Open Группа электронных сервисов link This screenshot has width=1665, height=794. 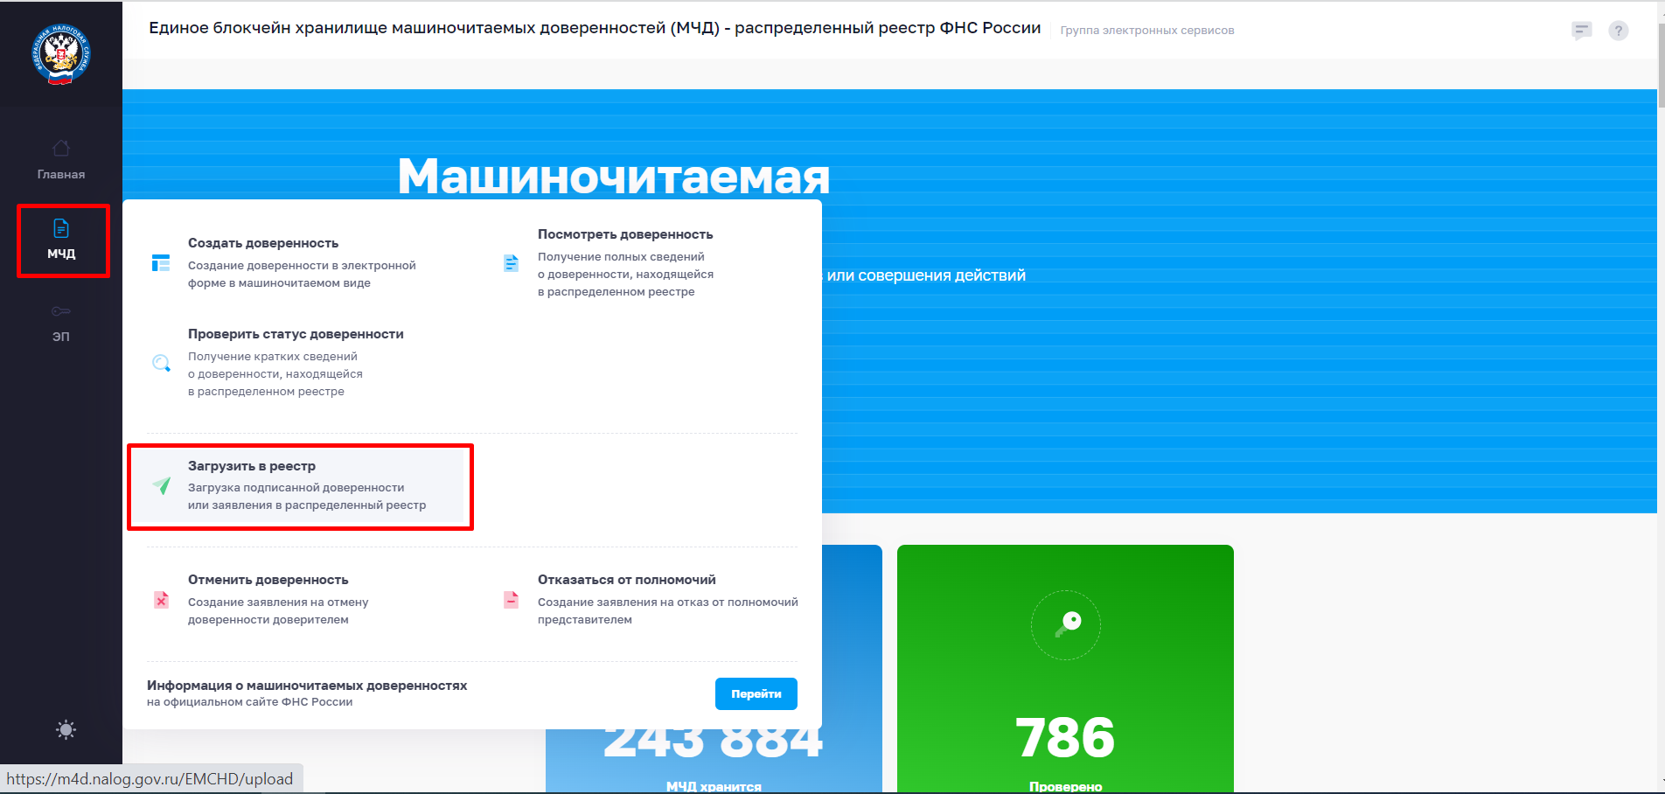coord(1146,30)
